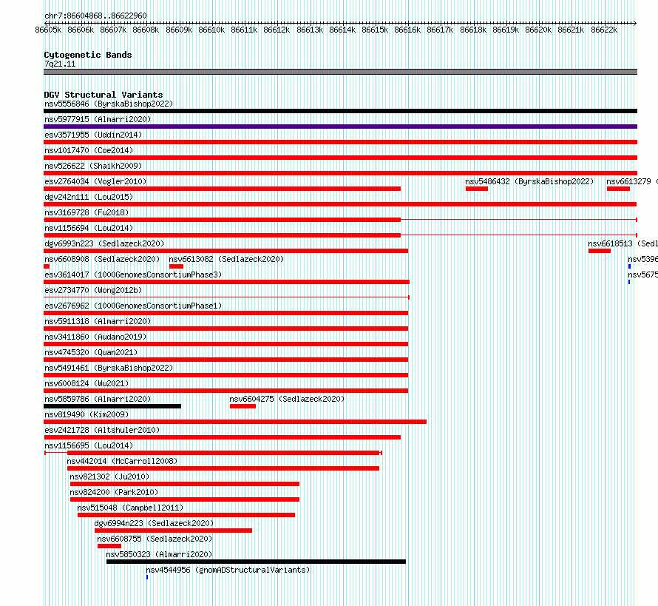Click nsv6608755 (Sedlazeck2020) label
Viewport: 658px width, 606px height.
pyautogui.click(x=155, y=539)
